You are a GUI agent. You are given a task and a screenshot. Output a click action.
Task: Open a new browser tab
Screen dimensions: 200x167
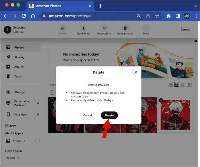101,6
